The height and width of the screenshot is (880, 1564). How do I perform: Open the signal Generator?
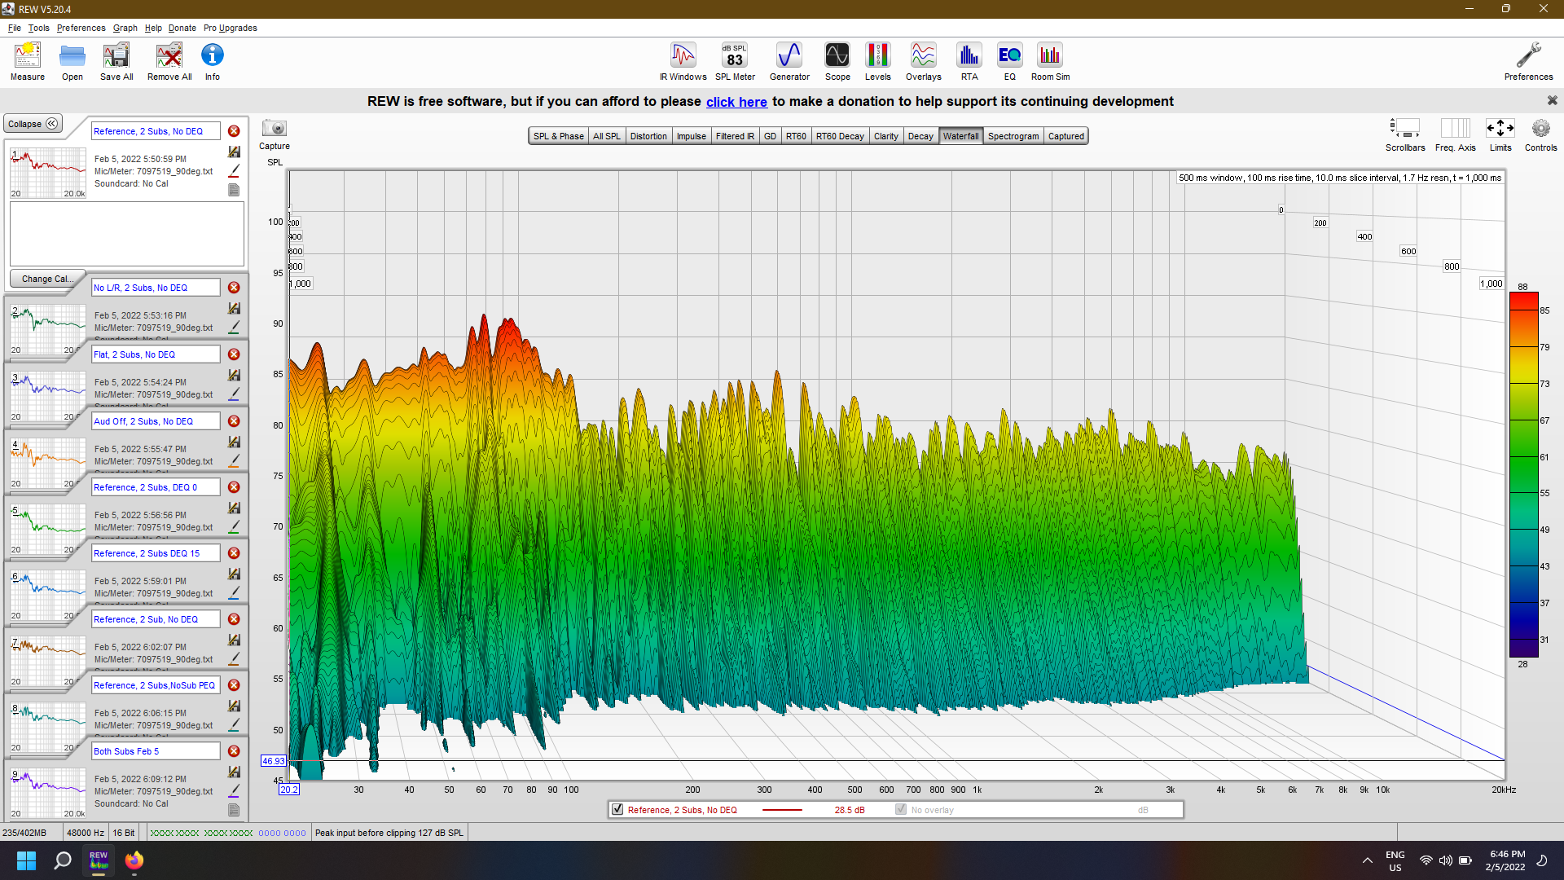point(789,62)
